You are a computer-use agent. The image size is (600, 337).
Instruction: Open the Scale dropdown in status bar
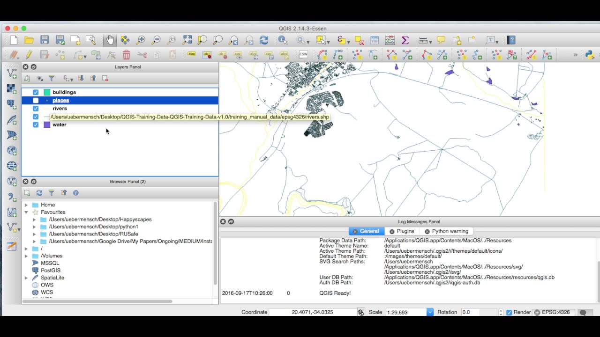(430, 312)
